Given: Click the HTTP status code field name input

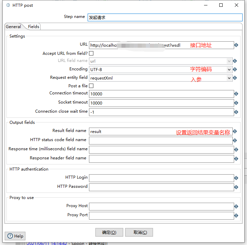Looking at the screenshot, I should pyautogui.click(x=161, y=140).
